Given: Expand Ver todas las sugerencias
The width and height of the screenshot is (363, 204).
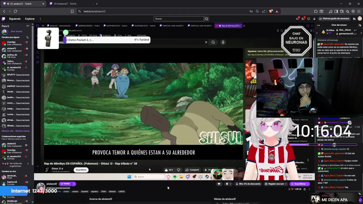Looking at the screenshot, I should 16,165.
